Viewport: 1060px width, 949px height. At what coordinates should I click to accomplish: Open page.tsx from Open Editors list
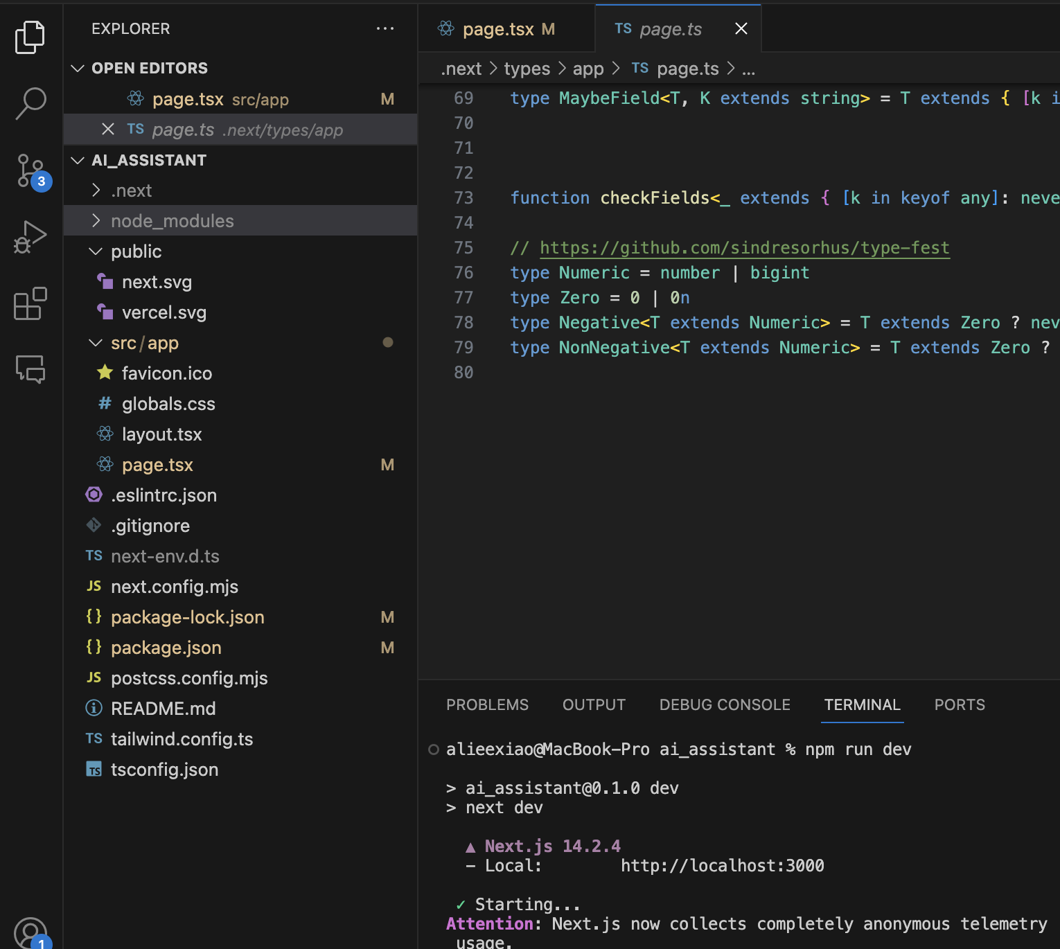click(240, 99)
